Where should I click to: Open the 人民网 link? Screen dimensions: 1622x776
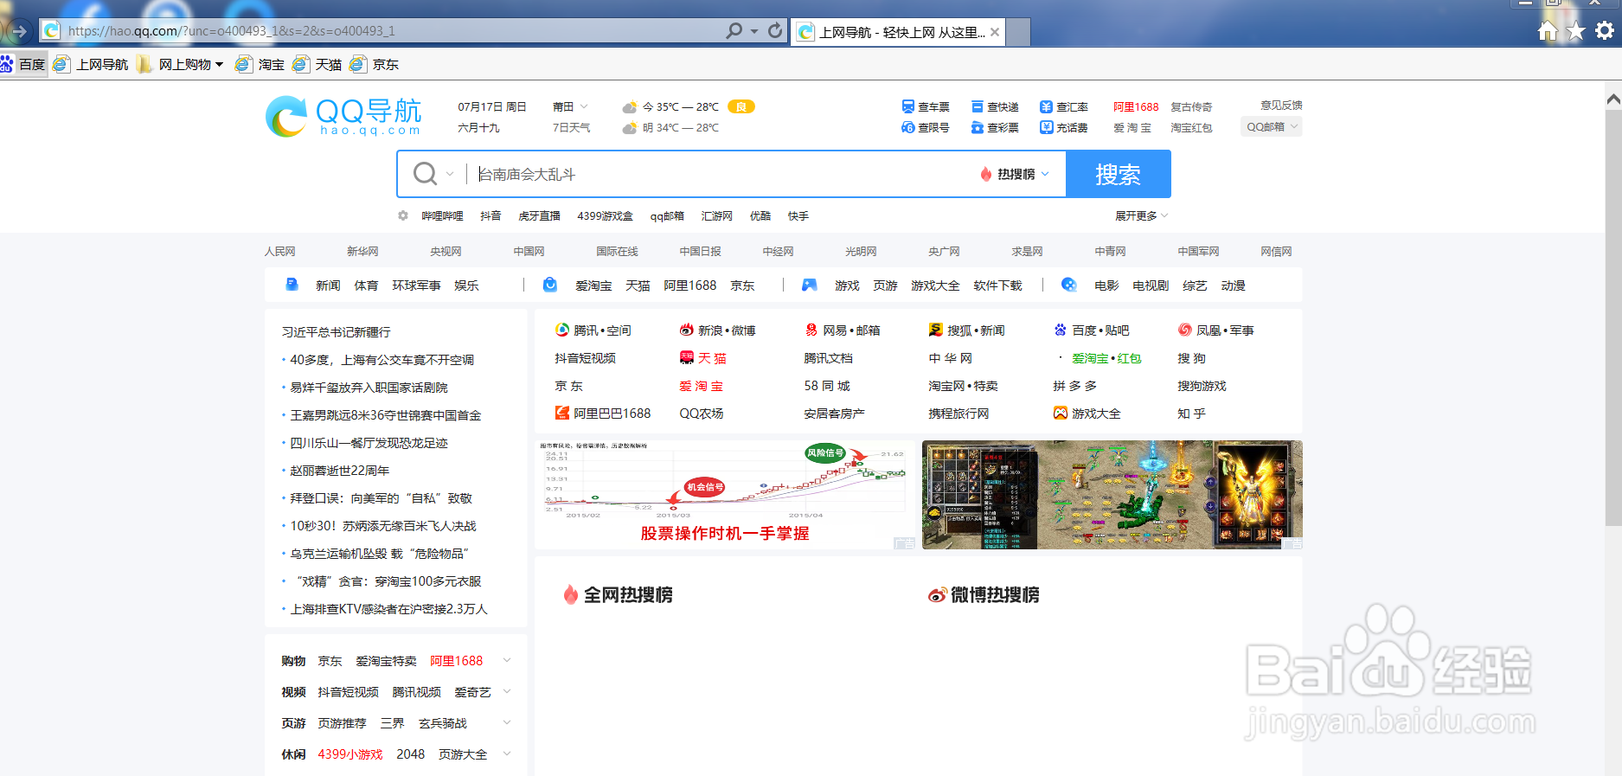coord(279,251)
